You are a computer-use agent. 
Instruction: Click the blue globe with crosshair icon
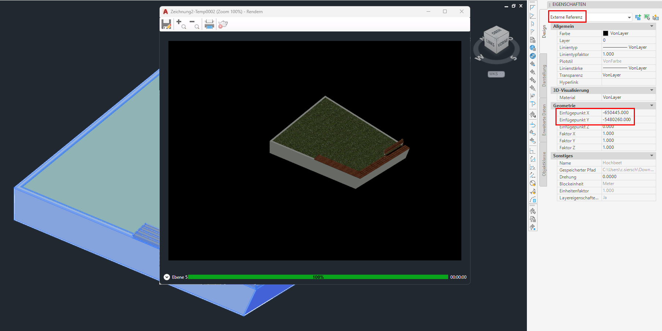[533, 56]
